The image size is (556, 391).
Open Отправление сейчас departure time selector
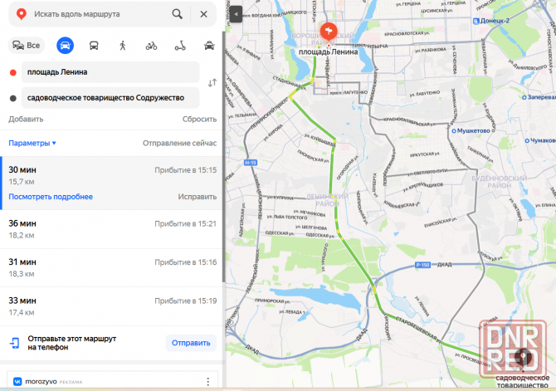pyautogui.click(x=179, y=143)
